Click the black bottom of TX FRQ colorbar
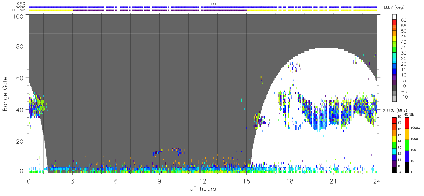 (394, 170)
